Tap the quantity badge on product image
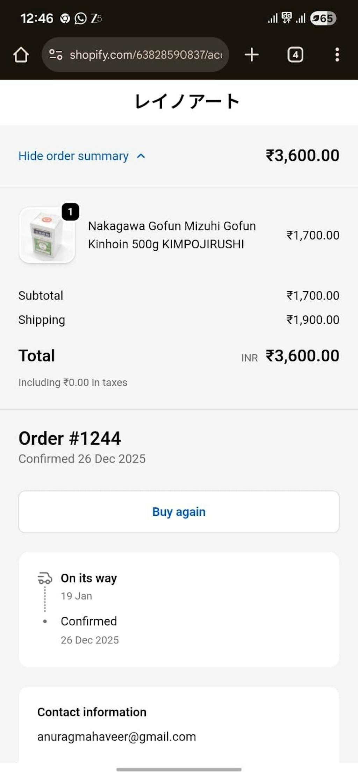358x776 pixels. (x=70, y=212)
